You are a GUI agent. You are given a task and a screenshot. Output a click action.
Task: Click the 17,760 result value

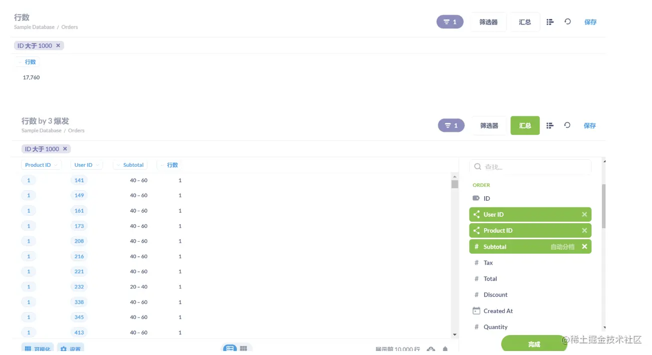tap(31, 77)
